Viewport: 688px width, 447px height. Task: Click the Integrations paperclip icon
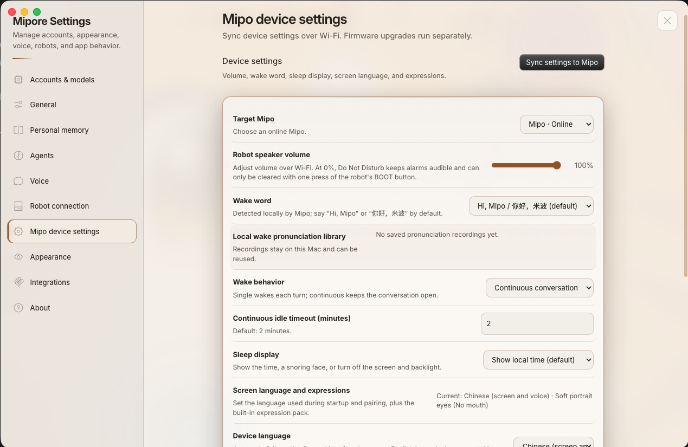pyautogui.click(x=18, y=282)
